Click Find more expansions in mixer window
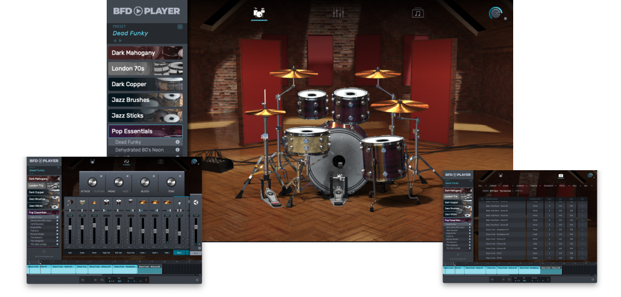This screenshot has width=621, height=297. pos(44,256)
